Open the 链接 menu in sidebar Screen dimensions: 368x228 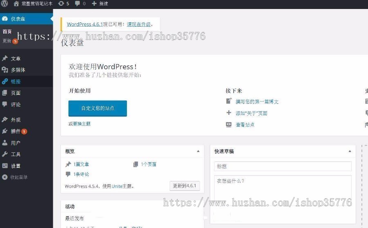point(16,81)
